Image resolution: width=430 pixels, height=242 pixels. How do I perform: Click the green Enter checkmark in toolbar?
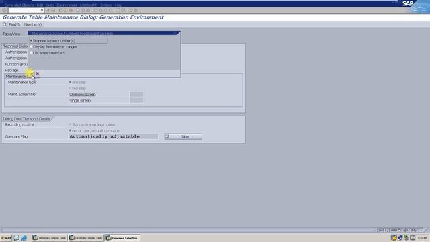coord(4,11)
